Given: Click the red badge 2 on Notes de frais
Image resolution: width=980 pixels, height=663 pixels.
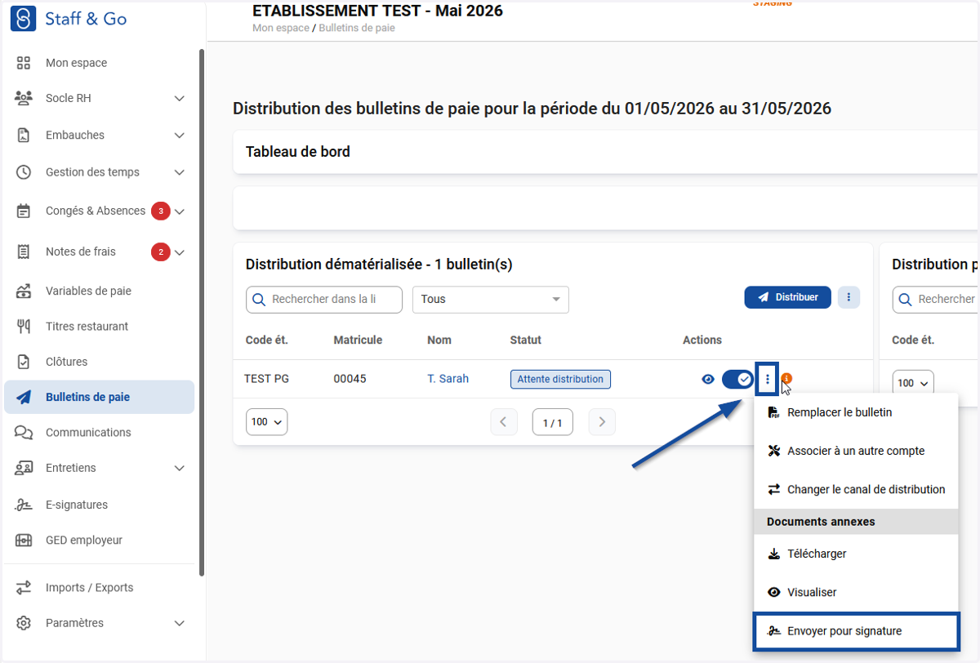Looking at the screenshot, I should pos(160,251).
